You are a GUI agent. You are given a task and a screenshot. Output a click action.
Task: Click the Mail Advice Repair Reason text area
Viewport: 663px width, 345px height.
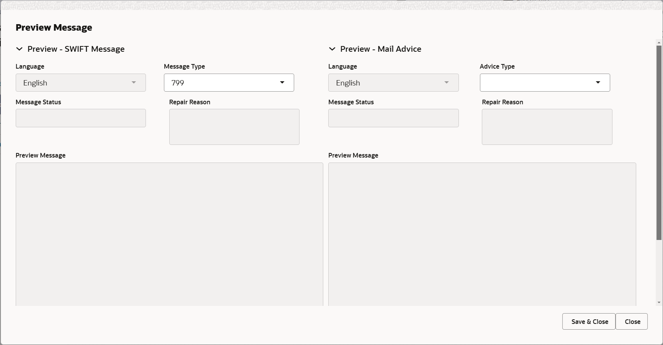point(547,127)
